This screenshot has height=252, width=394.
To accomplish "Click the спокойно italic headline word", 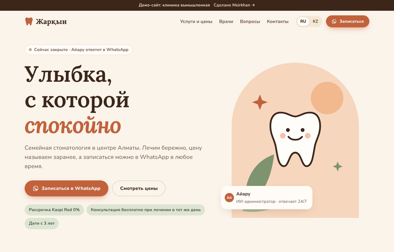I will [73, 125].
